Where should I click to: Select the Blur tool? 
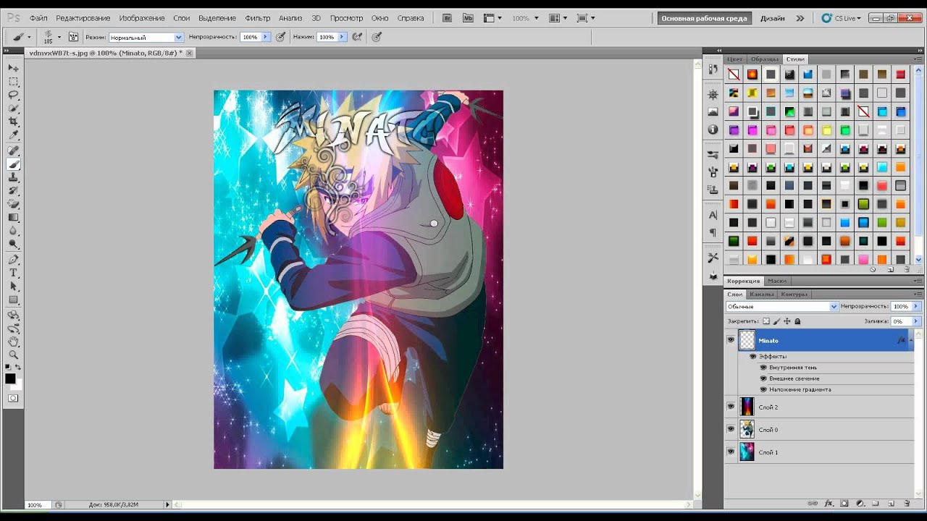[x=13, y=232]
